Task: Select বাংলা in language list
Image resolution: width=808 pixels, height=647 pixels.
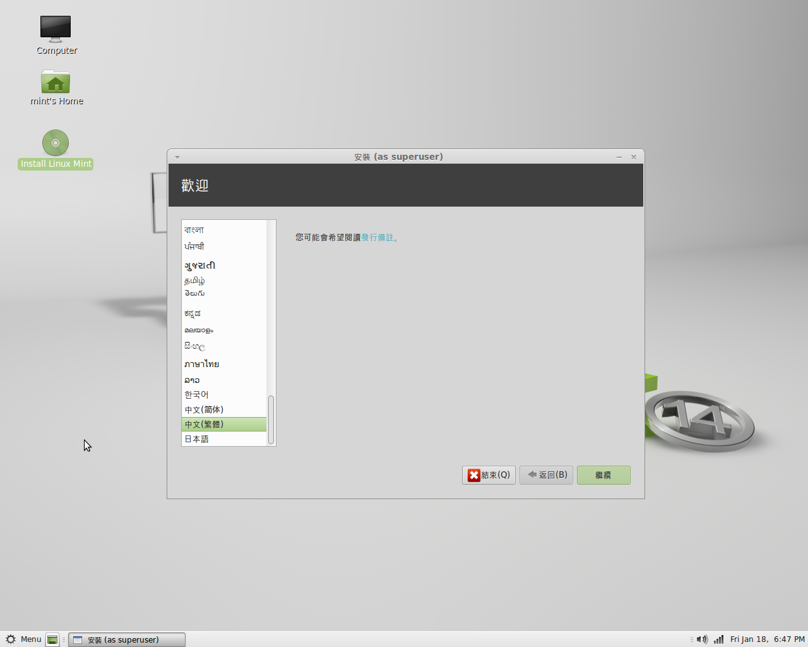Action: (x=224, y=230)
